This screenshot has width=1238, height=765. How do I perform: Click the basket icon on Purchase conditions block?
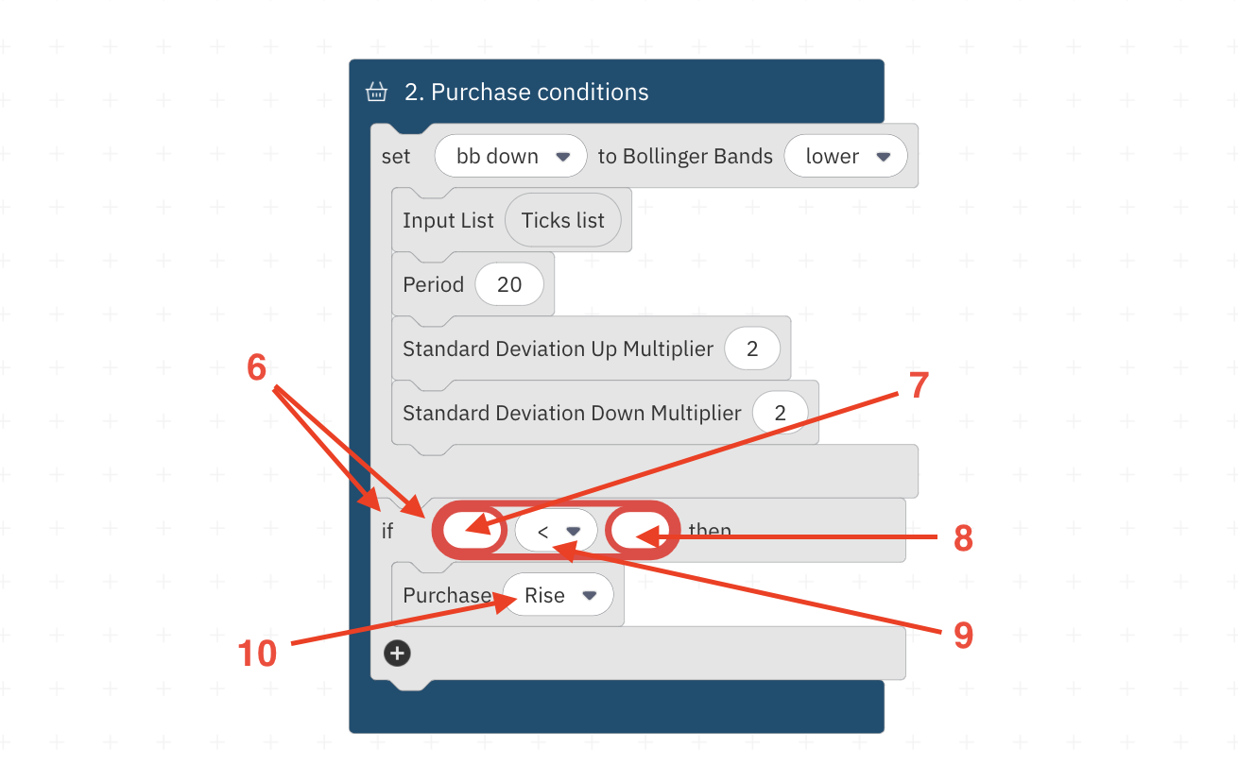coord(376,91)
